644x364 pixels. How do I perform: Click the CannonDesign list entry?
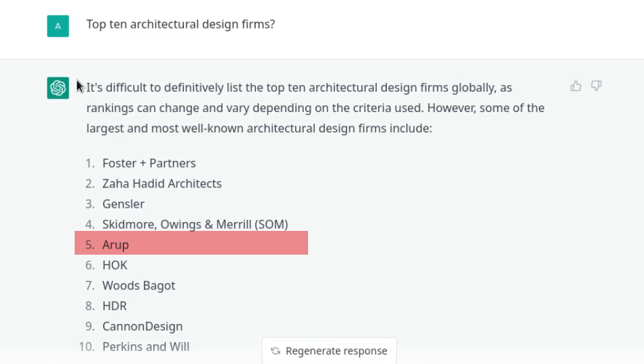[x=143, y=326]
